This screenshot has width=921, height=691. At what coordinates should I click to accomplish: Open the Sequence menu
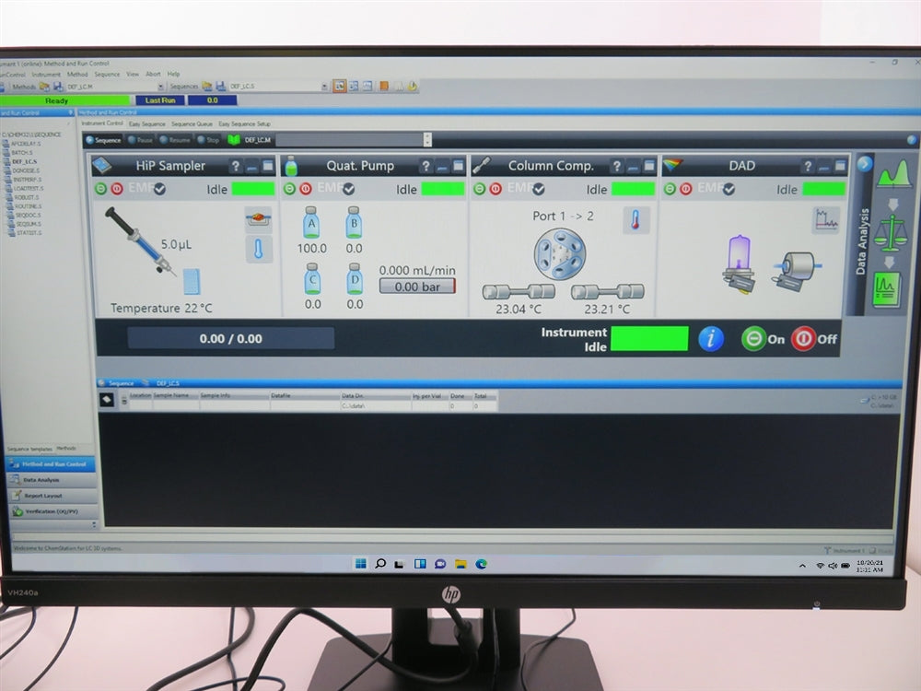pyautogui.click(x=107, y=75)
